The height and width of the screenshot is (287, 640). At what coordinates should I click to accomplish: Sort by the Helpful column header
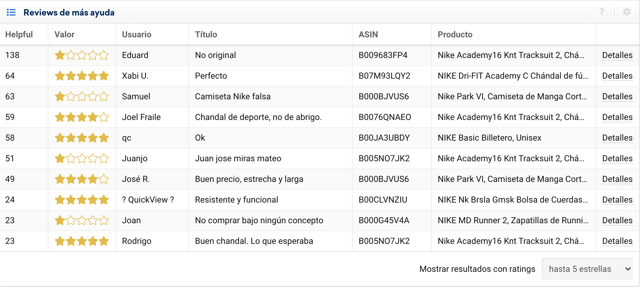(x=19, y=35)
